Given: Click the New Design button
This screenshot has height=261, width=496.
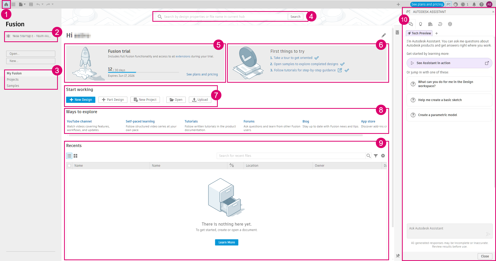Looking at the screenshot, I should click(x=81, y=100).
